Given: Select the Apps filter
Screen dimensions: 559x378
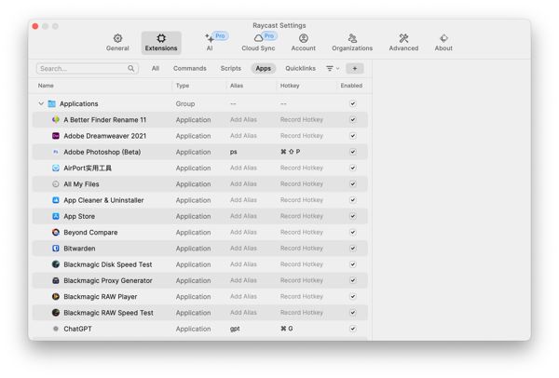Looking at the screenshot, I should coord(263,68).
